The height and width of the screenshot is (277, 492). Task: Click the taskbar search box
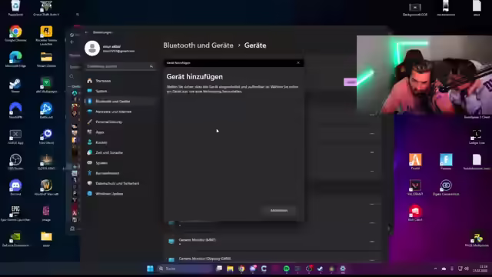coord(184,269)
